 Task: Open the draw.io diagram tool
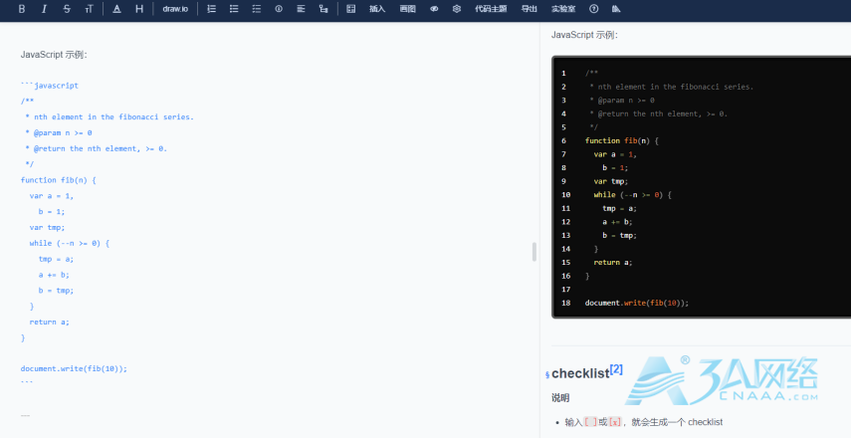click(175, 9)
